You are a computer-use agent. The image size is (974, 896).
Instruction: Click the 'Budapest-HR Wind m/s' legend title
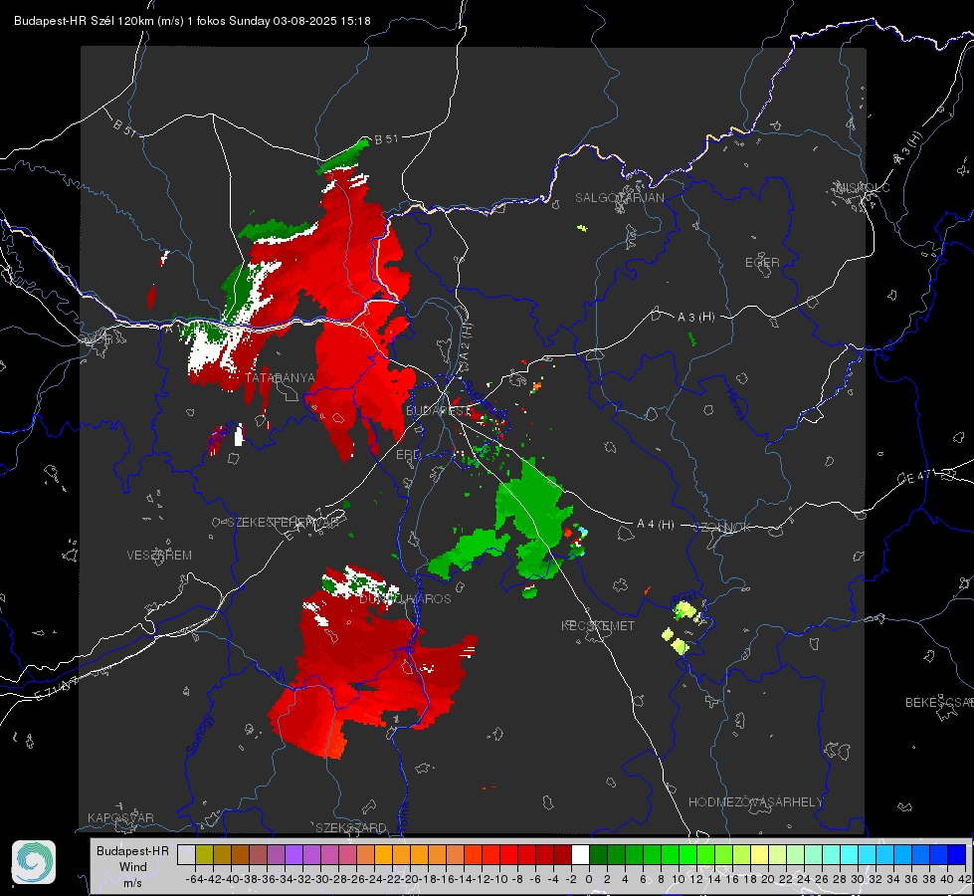pos(132,867)
